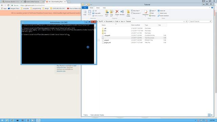The image size is (217, 122).
Task: Open the Designer News bookmark
Action: [x=14, y=8]
